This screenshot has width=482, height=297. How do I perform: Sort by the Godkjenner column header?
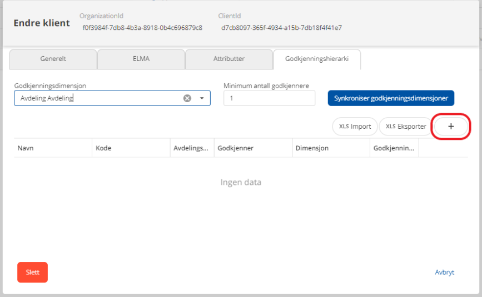point(253,148)
